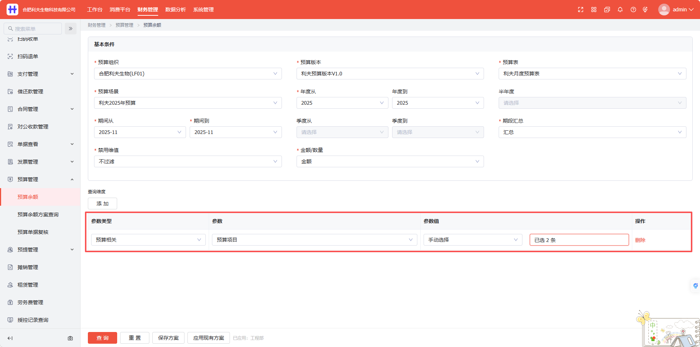Click the 对公收款管理 sidebar icon
700x347 pixels.
coord(10,127)
